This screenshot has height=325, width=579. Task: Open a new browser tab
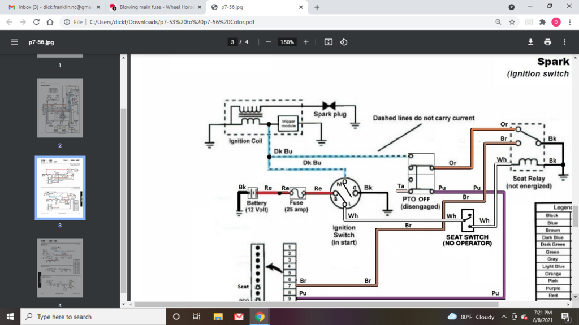pos(317,7)
